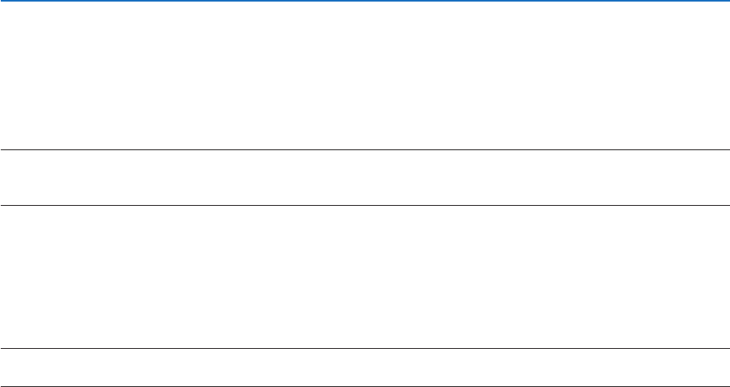
Task: Click the large blank area under the blue line
Action: [365, 75]
